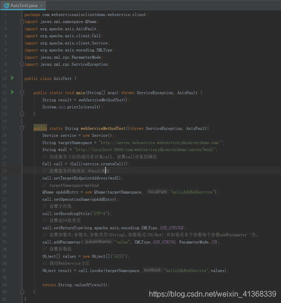
Task: Click 'import javax.xml.rpc.ParameterMode' line
Action: (x=64, y=58)
